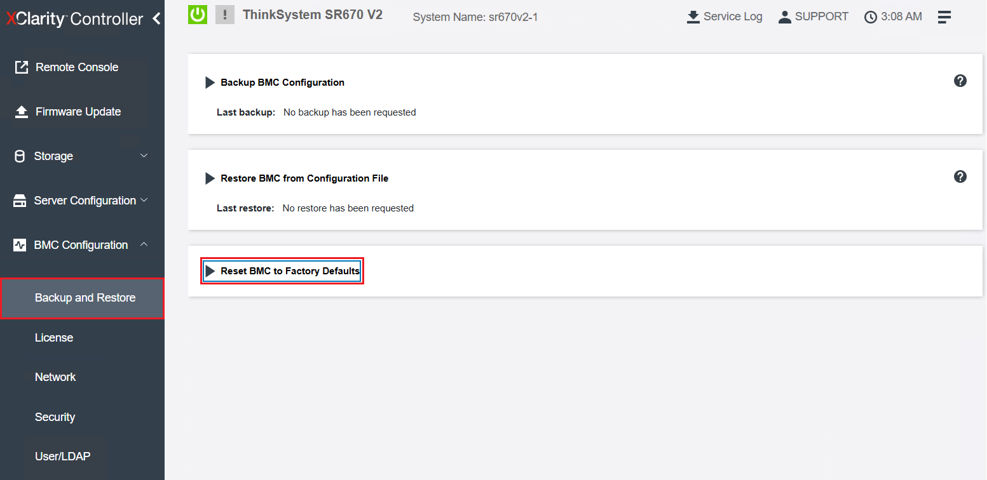Screen dimensions: 987x480
Task: Expand the Storage menu in sidebar
Action: (x=81, y=156)
